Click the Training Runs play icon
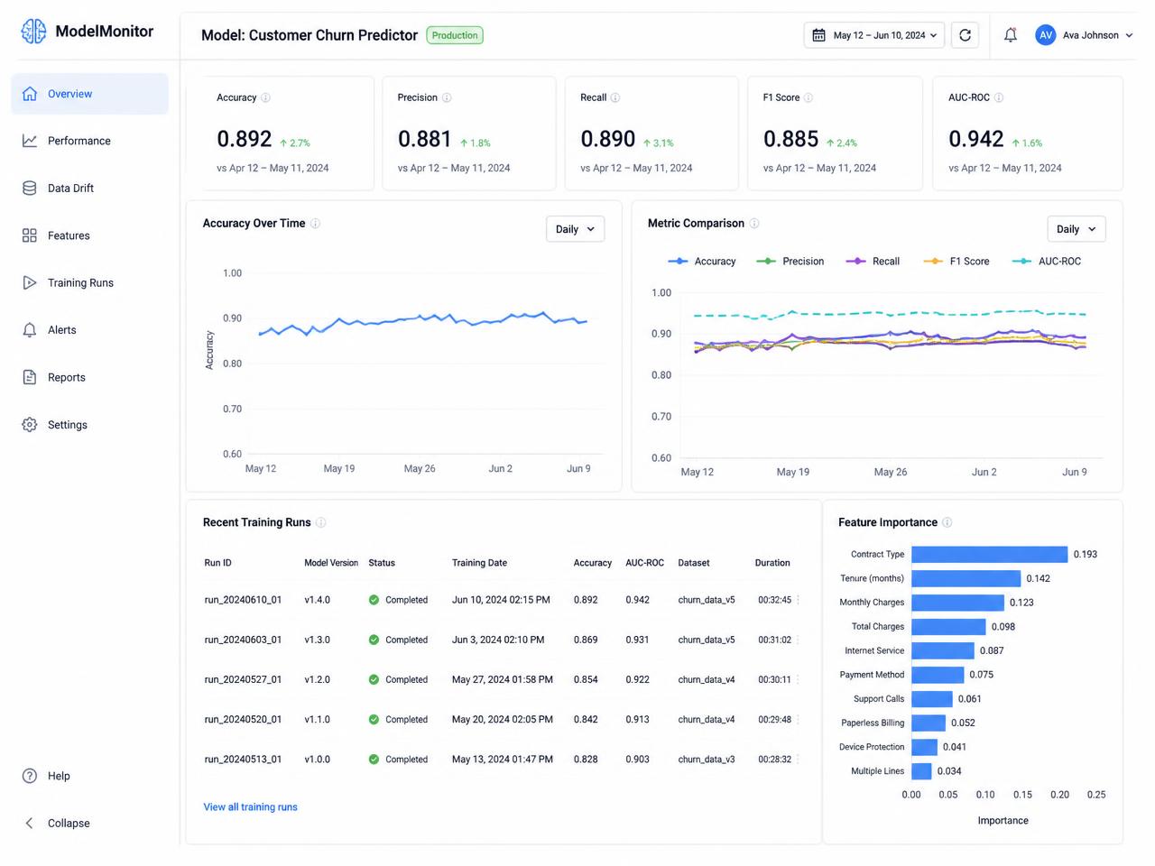This screenshot has height=866, width=1155. point(30,283)
